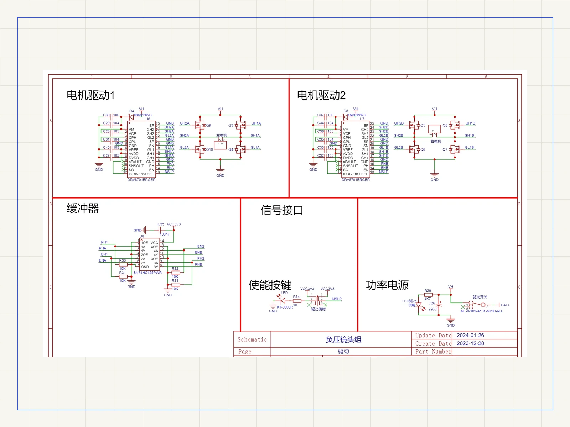Click the GH1A net label right of Q3
Viewport: 570px width, 427px height.
click(x=256, y=123)
